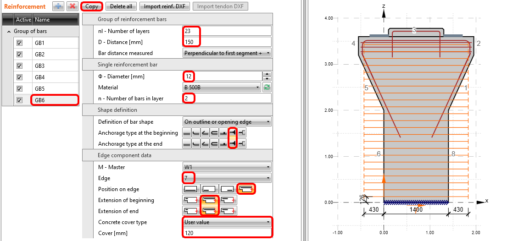
Task: Open Concrete cover type dropdown
Action: (227, 222)
